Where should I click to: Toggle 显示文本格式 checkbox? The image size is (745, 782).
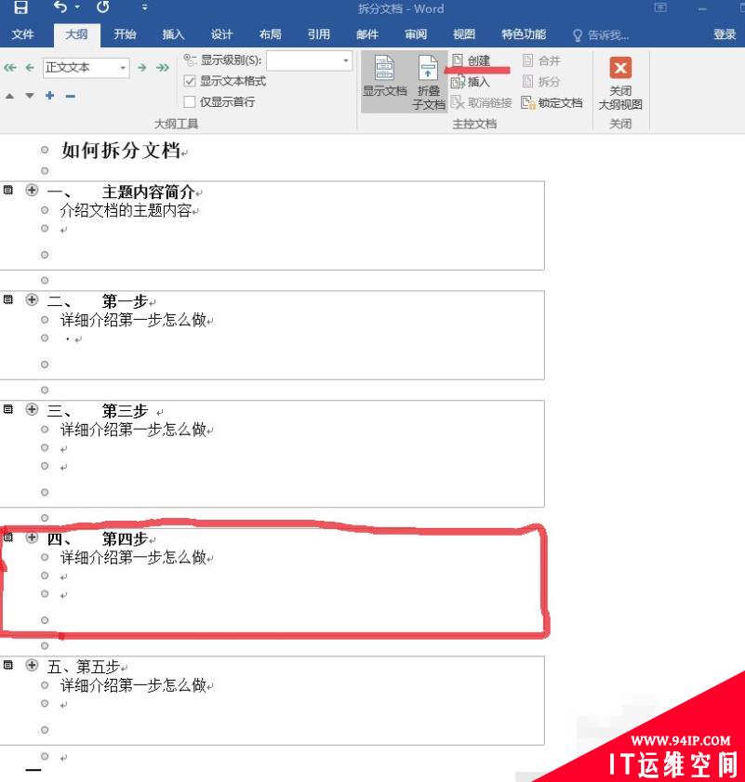(x=190, y=81)
